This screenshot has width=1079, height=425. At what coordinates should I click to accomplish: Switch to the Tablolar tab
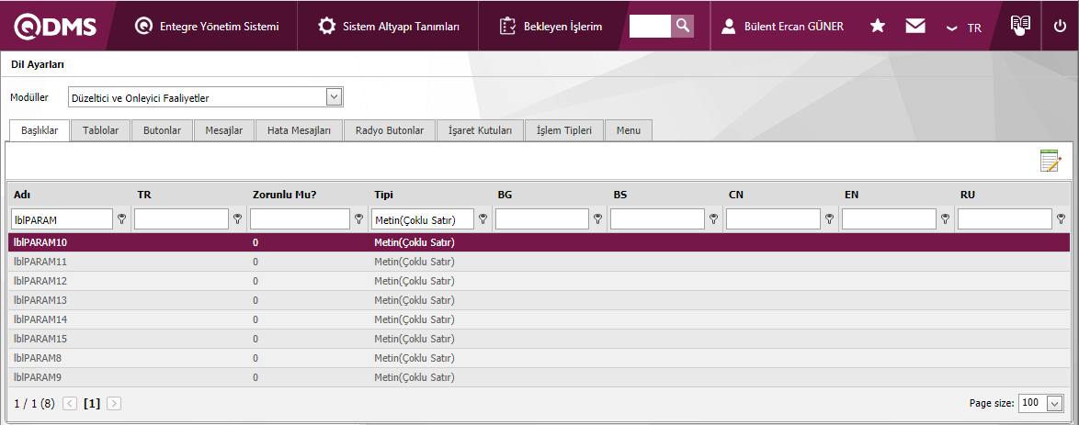(x=100, y=130)
